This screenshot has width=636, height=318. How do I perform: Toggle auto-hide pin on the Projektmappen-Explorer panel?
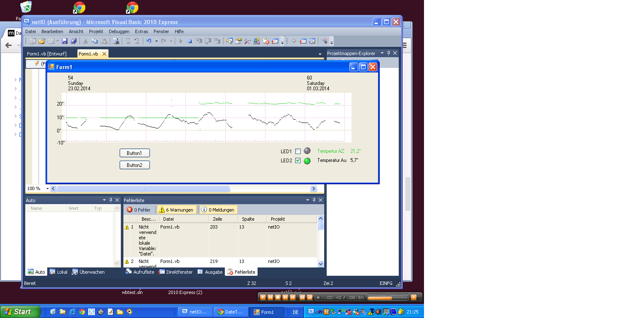click(388, 53)
